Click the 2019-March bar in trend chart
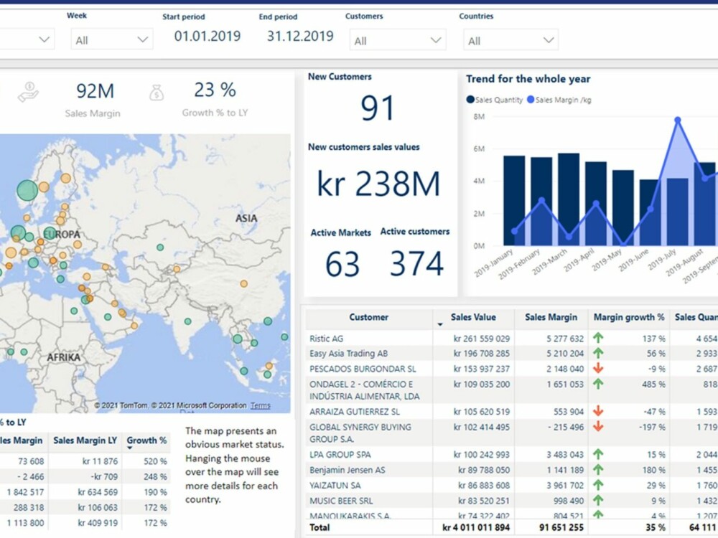Viewport: 718px width, 538px height. 568,199
